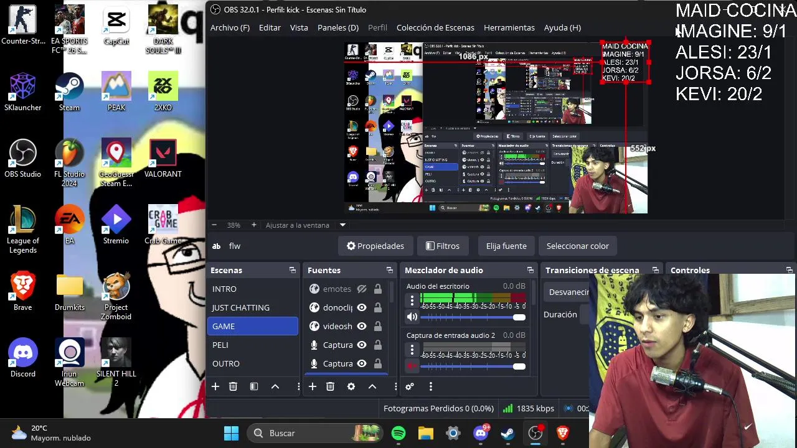Move source up with arrow in Fuentes
The height and width of the screenshot is (448, 797).
[372, 386]
